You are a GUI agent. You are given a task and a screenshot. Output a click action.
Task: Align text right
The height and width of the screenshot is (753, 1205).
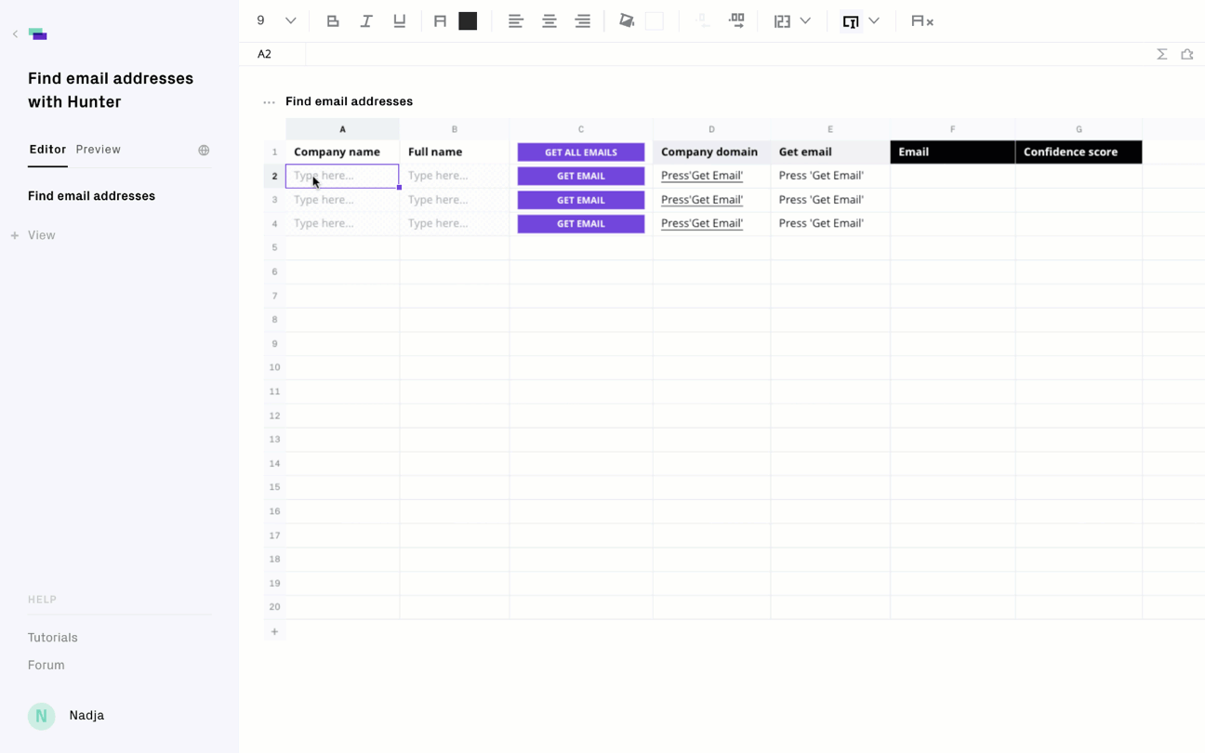click(x=583, y=20)
